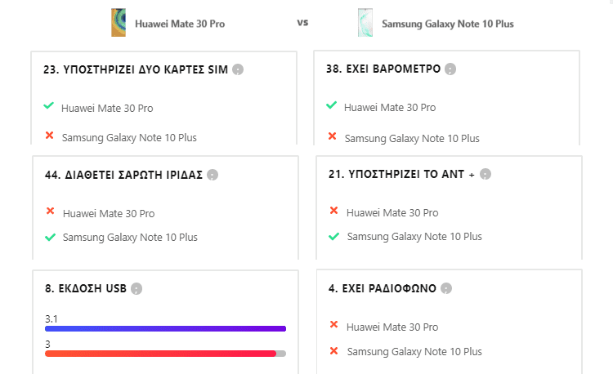Open the info icon next to ΕΚΔΟΣΗ USB
Image resolution: width=613 pixels, height=374 pixels.
coord(136,289)
